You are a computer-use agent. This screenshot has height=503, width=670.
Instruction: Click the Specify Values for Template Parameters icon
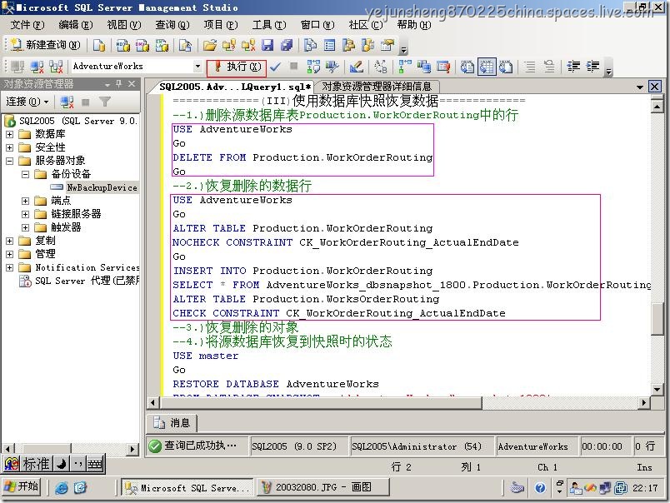(x=380, y=67)
